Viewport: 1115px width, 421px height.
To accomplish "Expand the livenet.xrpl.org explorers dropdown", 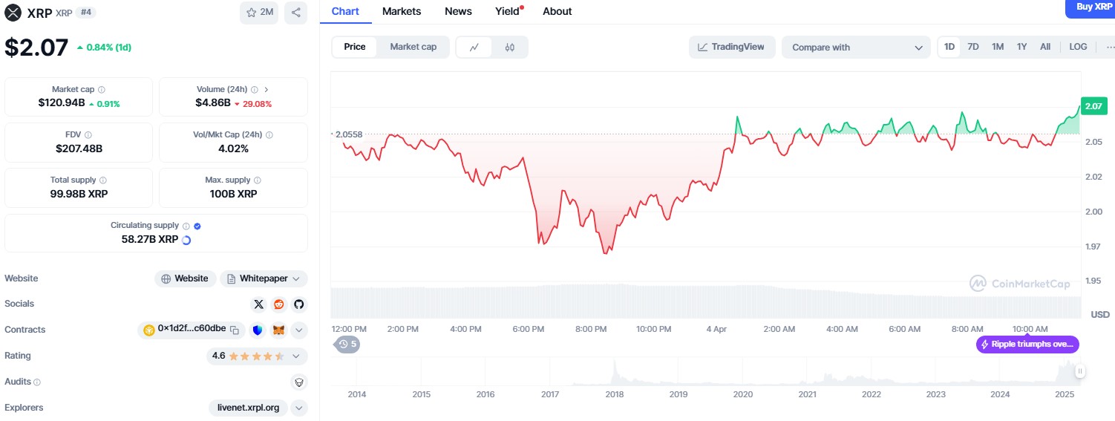I will pyautogui.click(x=298, y=408).
